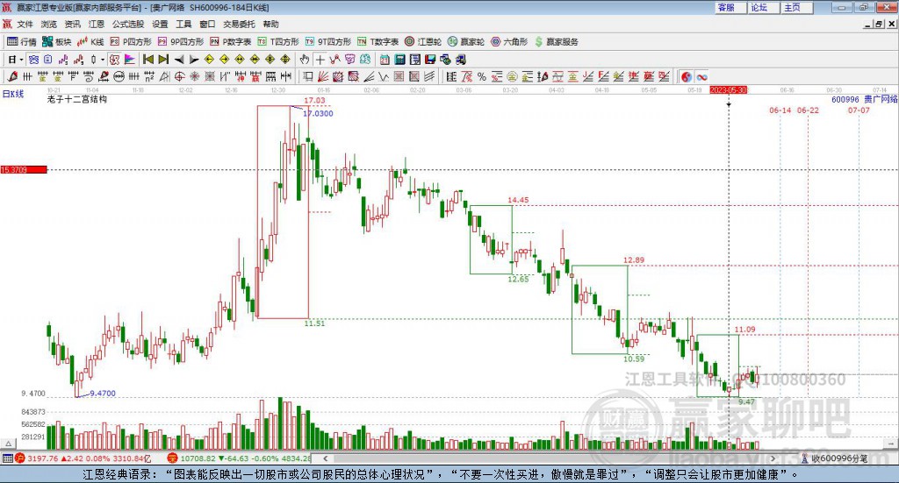Click the 收600996分笔 status entry
This screenshot has height=483, width=899.
[834, 458]
